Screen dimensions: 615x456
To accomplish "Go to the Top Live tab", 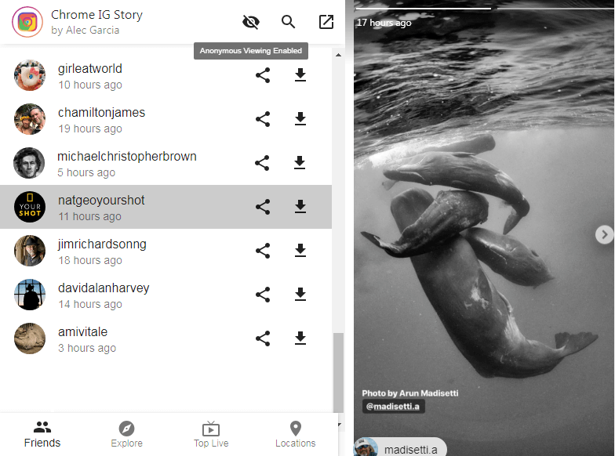I will 211,434.
